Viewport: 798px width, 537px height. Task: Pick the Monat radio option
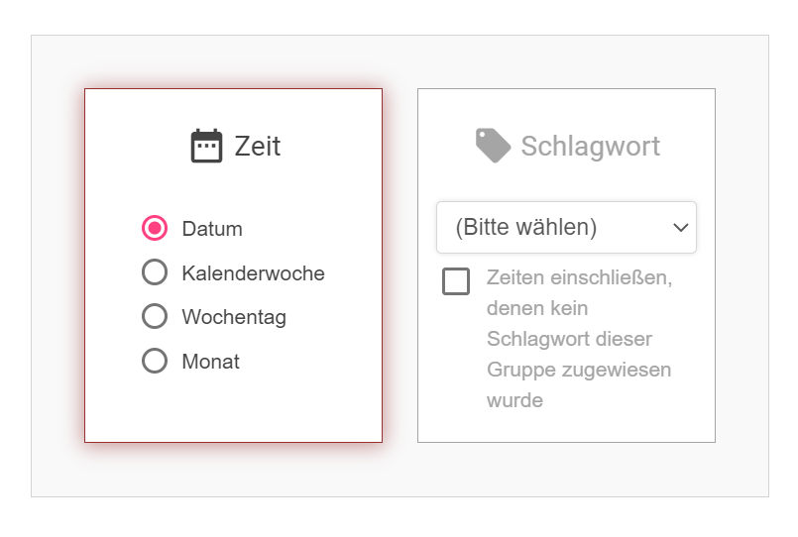click(x=155, y=361)
